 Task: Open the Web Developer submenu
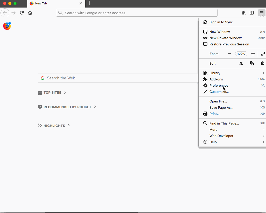pos(221,136)
